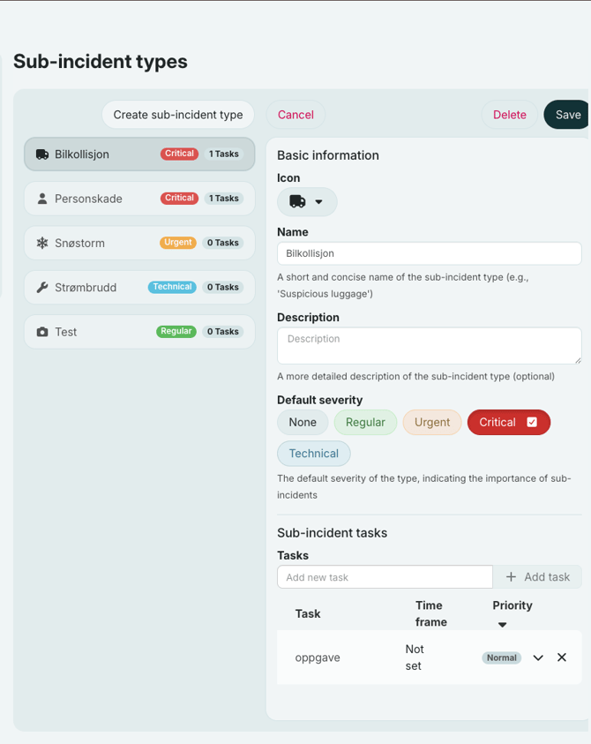The width and height of the screenshot is (591, 744).
Task: Select Regular as the default severity
Action: (x=365, y=422)
